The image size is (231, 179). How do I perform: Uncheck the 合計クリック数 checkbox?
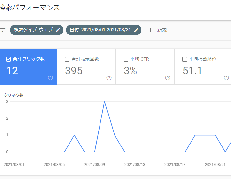(x=8, y=59)
